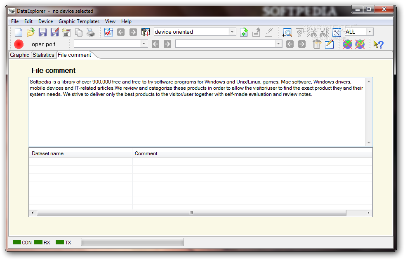405x260 pixels.
Task: Click the cut right scissors icon
Action: click(325, 32)
